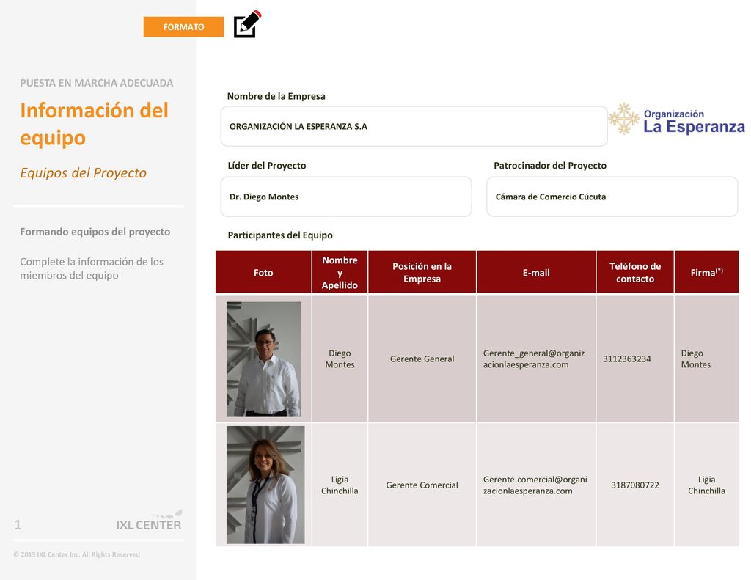Screen dimensions: 751x580
Task: Click Diego Montes in the name column
Action: pyautogui.click(x=340, y=359)
